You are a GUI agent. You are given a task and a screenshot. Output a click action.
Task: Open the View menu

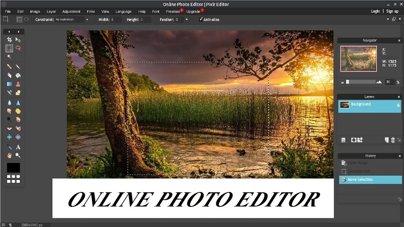point(105,11)
